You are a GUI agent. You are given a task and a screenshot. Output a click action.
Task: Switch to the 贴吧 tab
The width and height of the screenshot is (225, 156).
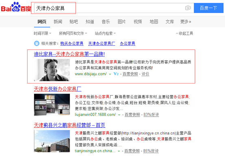(x=74, y=21)
